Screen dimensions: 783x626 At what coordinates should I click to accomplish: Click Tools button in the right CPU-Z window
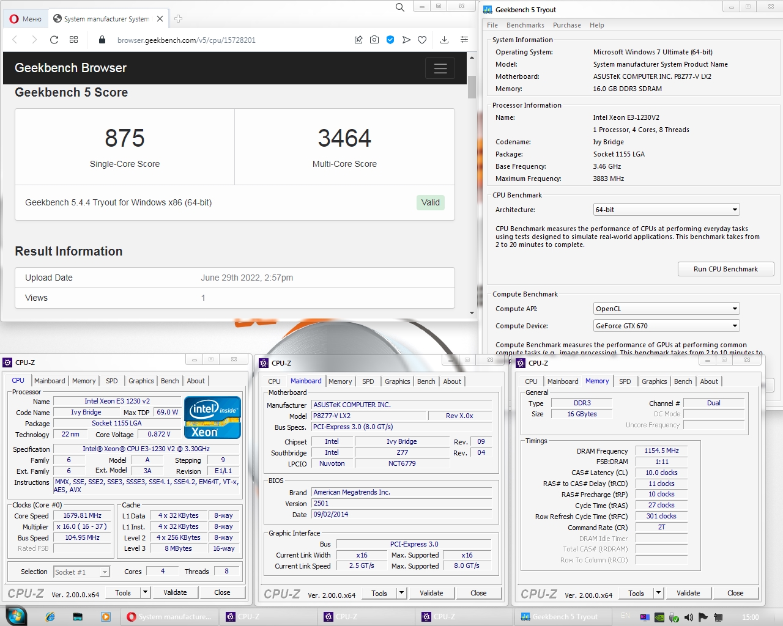click(x=636, y=593)
